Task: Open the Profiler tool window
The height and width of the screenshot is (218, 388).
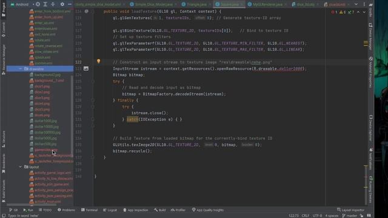Action: click(x=178, y=210)
